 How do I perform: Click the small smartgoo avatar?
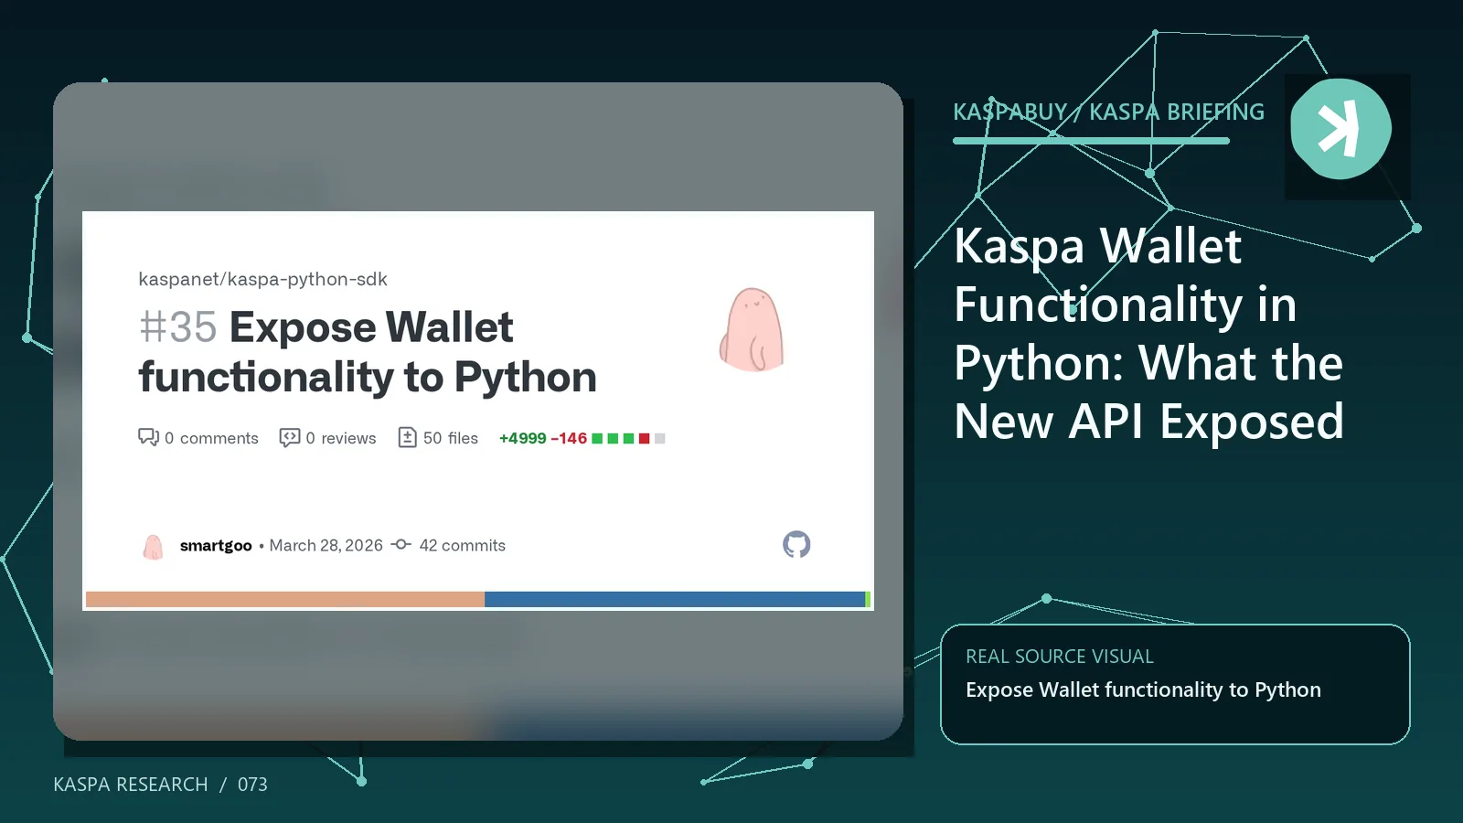tap(153, 546)
